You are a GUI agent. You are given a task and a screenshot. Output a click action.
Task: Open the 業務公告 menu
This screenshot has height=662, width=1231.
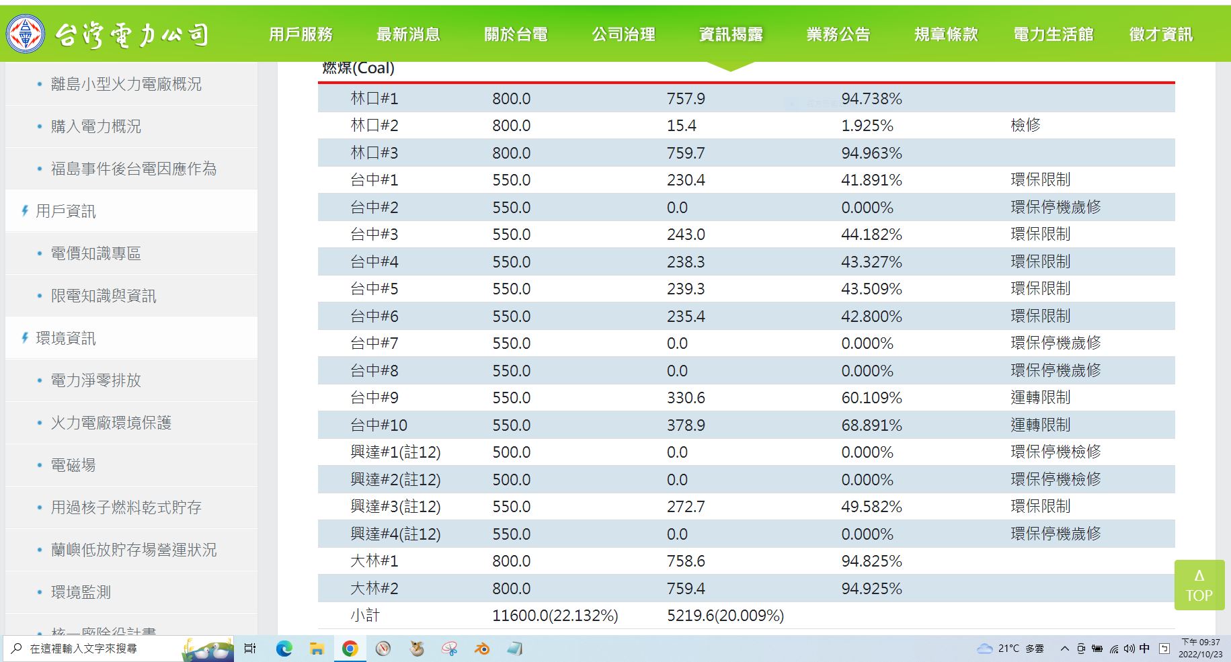pos(839,34)
